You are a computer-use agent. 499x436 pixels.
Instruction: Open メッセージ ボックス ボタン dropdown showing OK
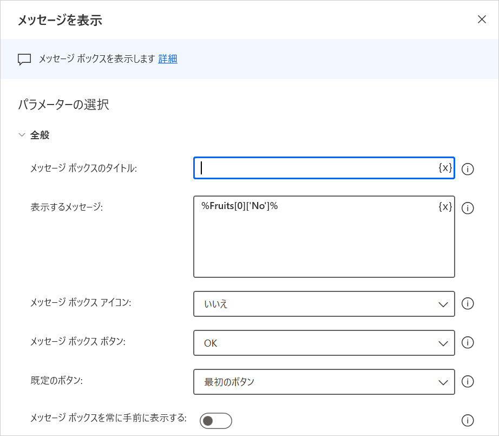pos(324,343)
